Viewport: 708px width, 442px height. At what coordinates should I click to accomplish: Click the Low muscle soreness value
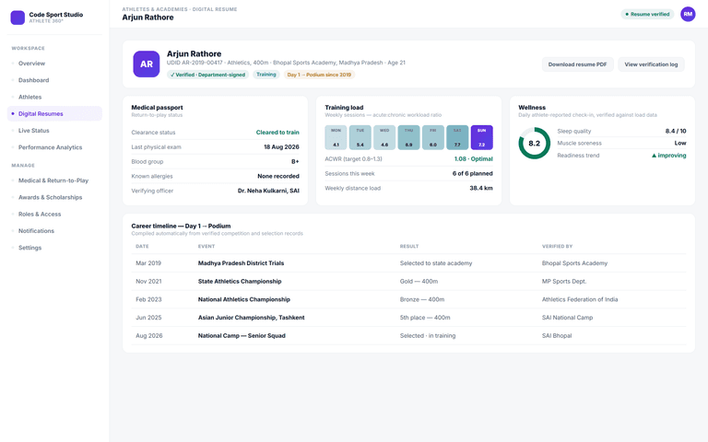(x=680, y=143)
